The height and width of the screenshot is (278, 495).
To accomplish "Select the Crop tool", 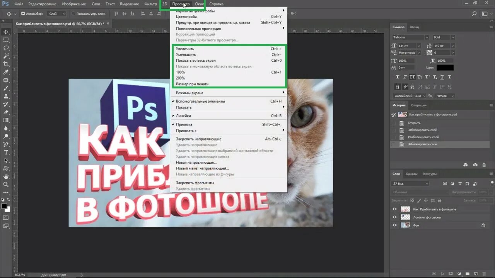I will click(6, 64).
